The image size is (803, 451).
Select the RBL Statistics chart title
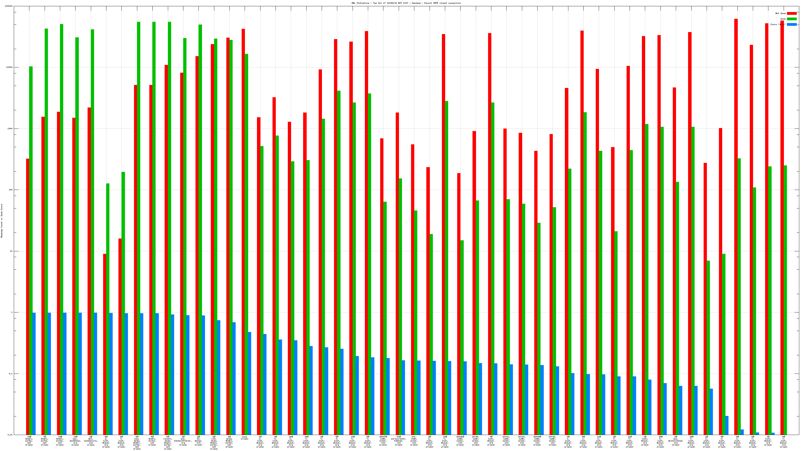point(406,3)
